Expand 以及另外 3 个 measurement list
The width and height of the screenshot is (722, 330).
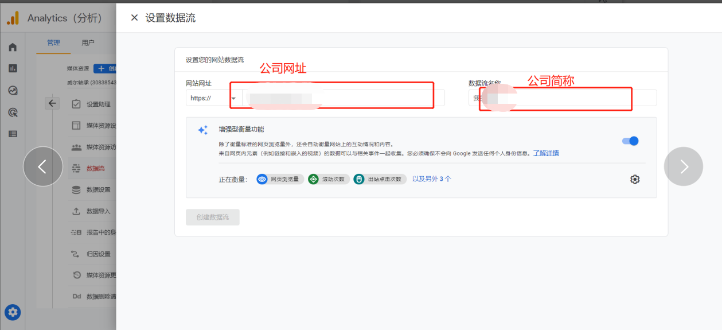[431, 179]
